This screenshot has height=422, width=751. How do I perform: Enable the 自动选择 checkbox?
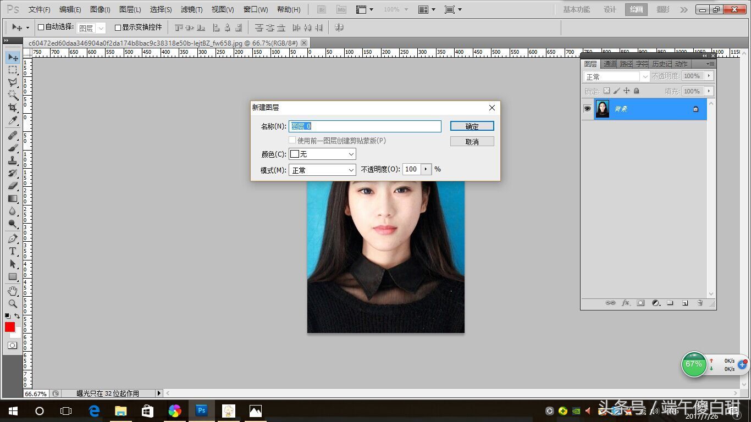click(41, 27)
